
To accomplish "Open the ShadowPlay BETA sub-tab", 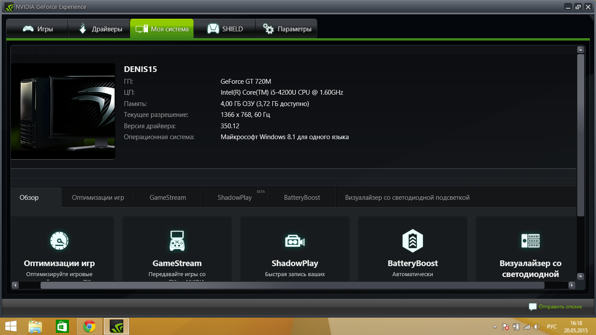I will [235, 198].
